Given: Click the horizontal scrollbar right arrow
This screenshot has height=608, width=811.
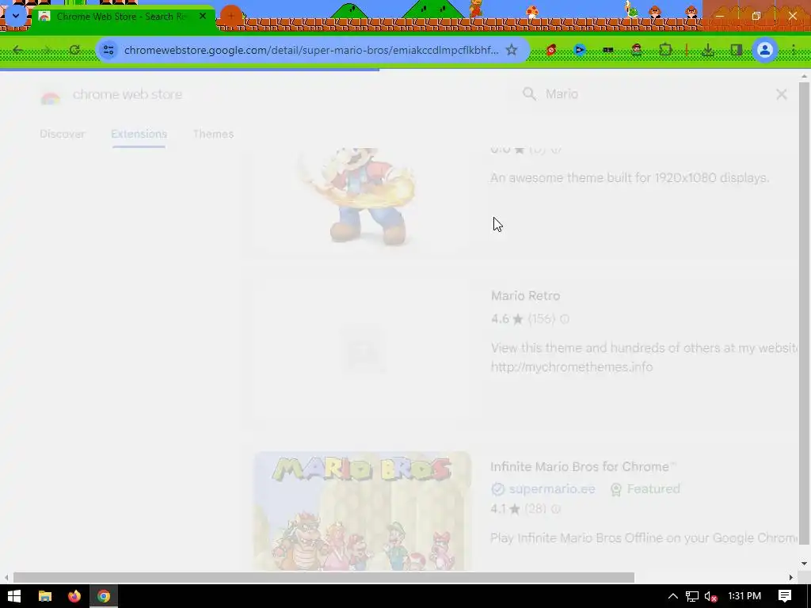Looking at the screenshot, I should [791, 577].
